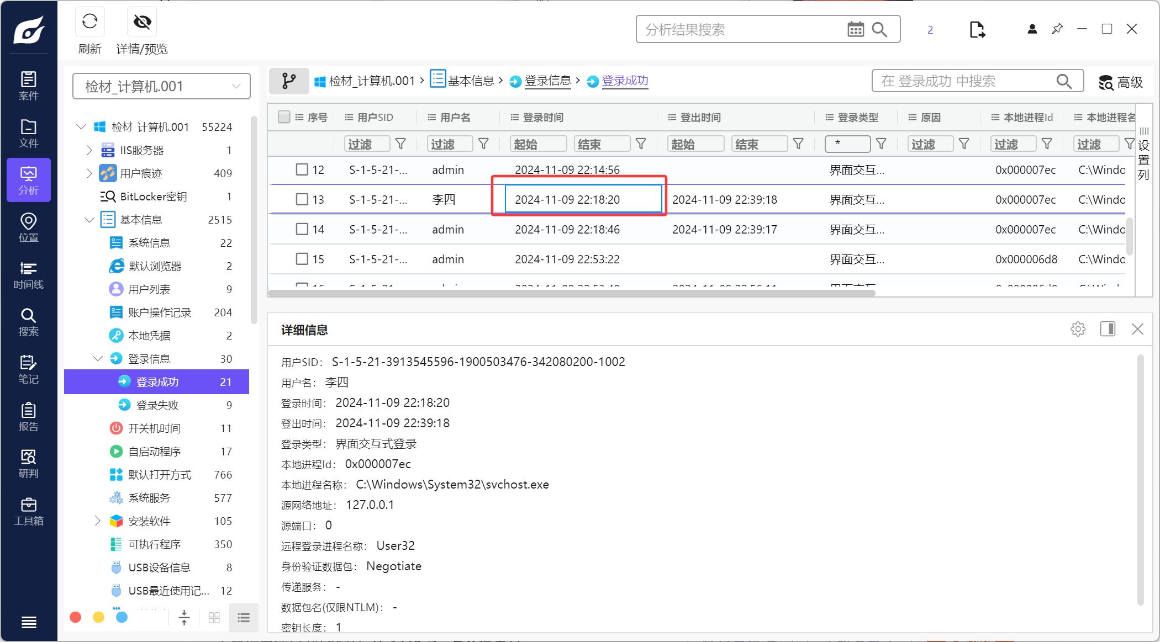Check the checkbox for row 13
Viewport: 1160px width, 642px height.
[302, 199]
